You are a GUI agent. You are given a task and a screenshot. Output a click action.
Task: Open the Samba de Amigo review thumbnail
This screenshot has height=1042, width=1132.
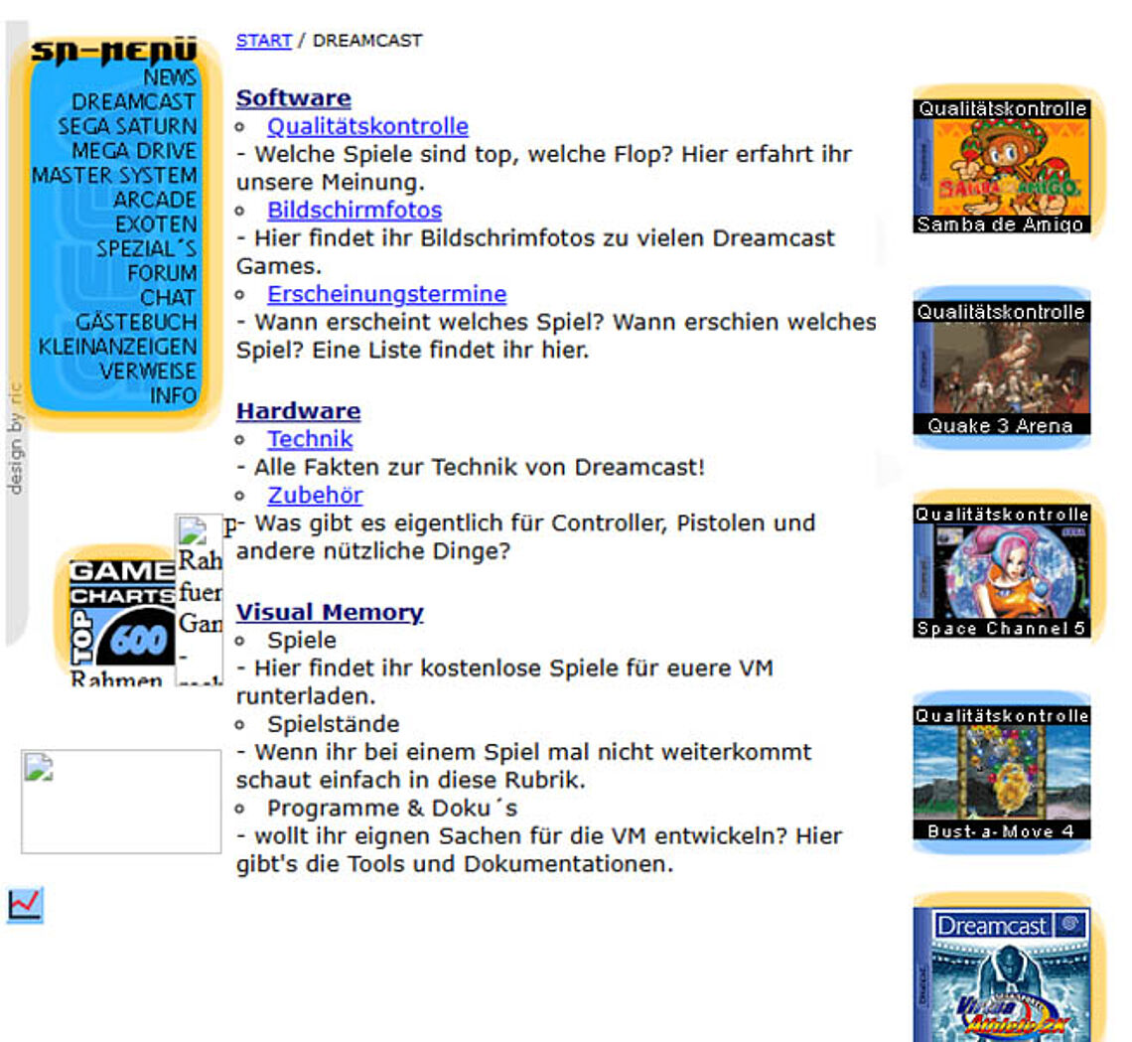(1002, 167)
